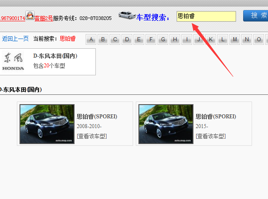Filter brands by letter K

[x=211, y=39]
